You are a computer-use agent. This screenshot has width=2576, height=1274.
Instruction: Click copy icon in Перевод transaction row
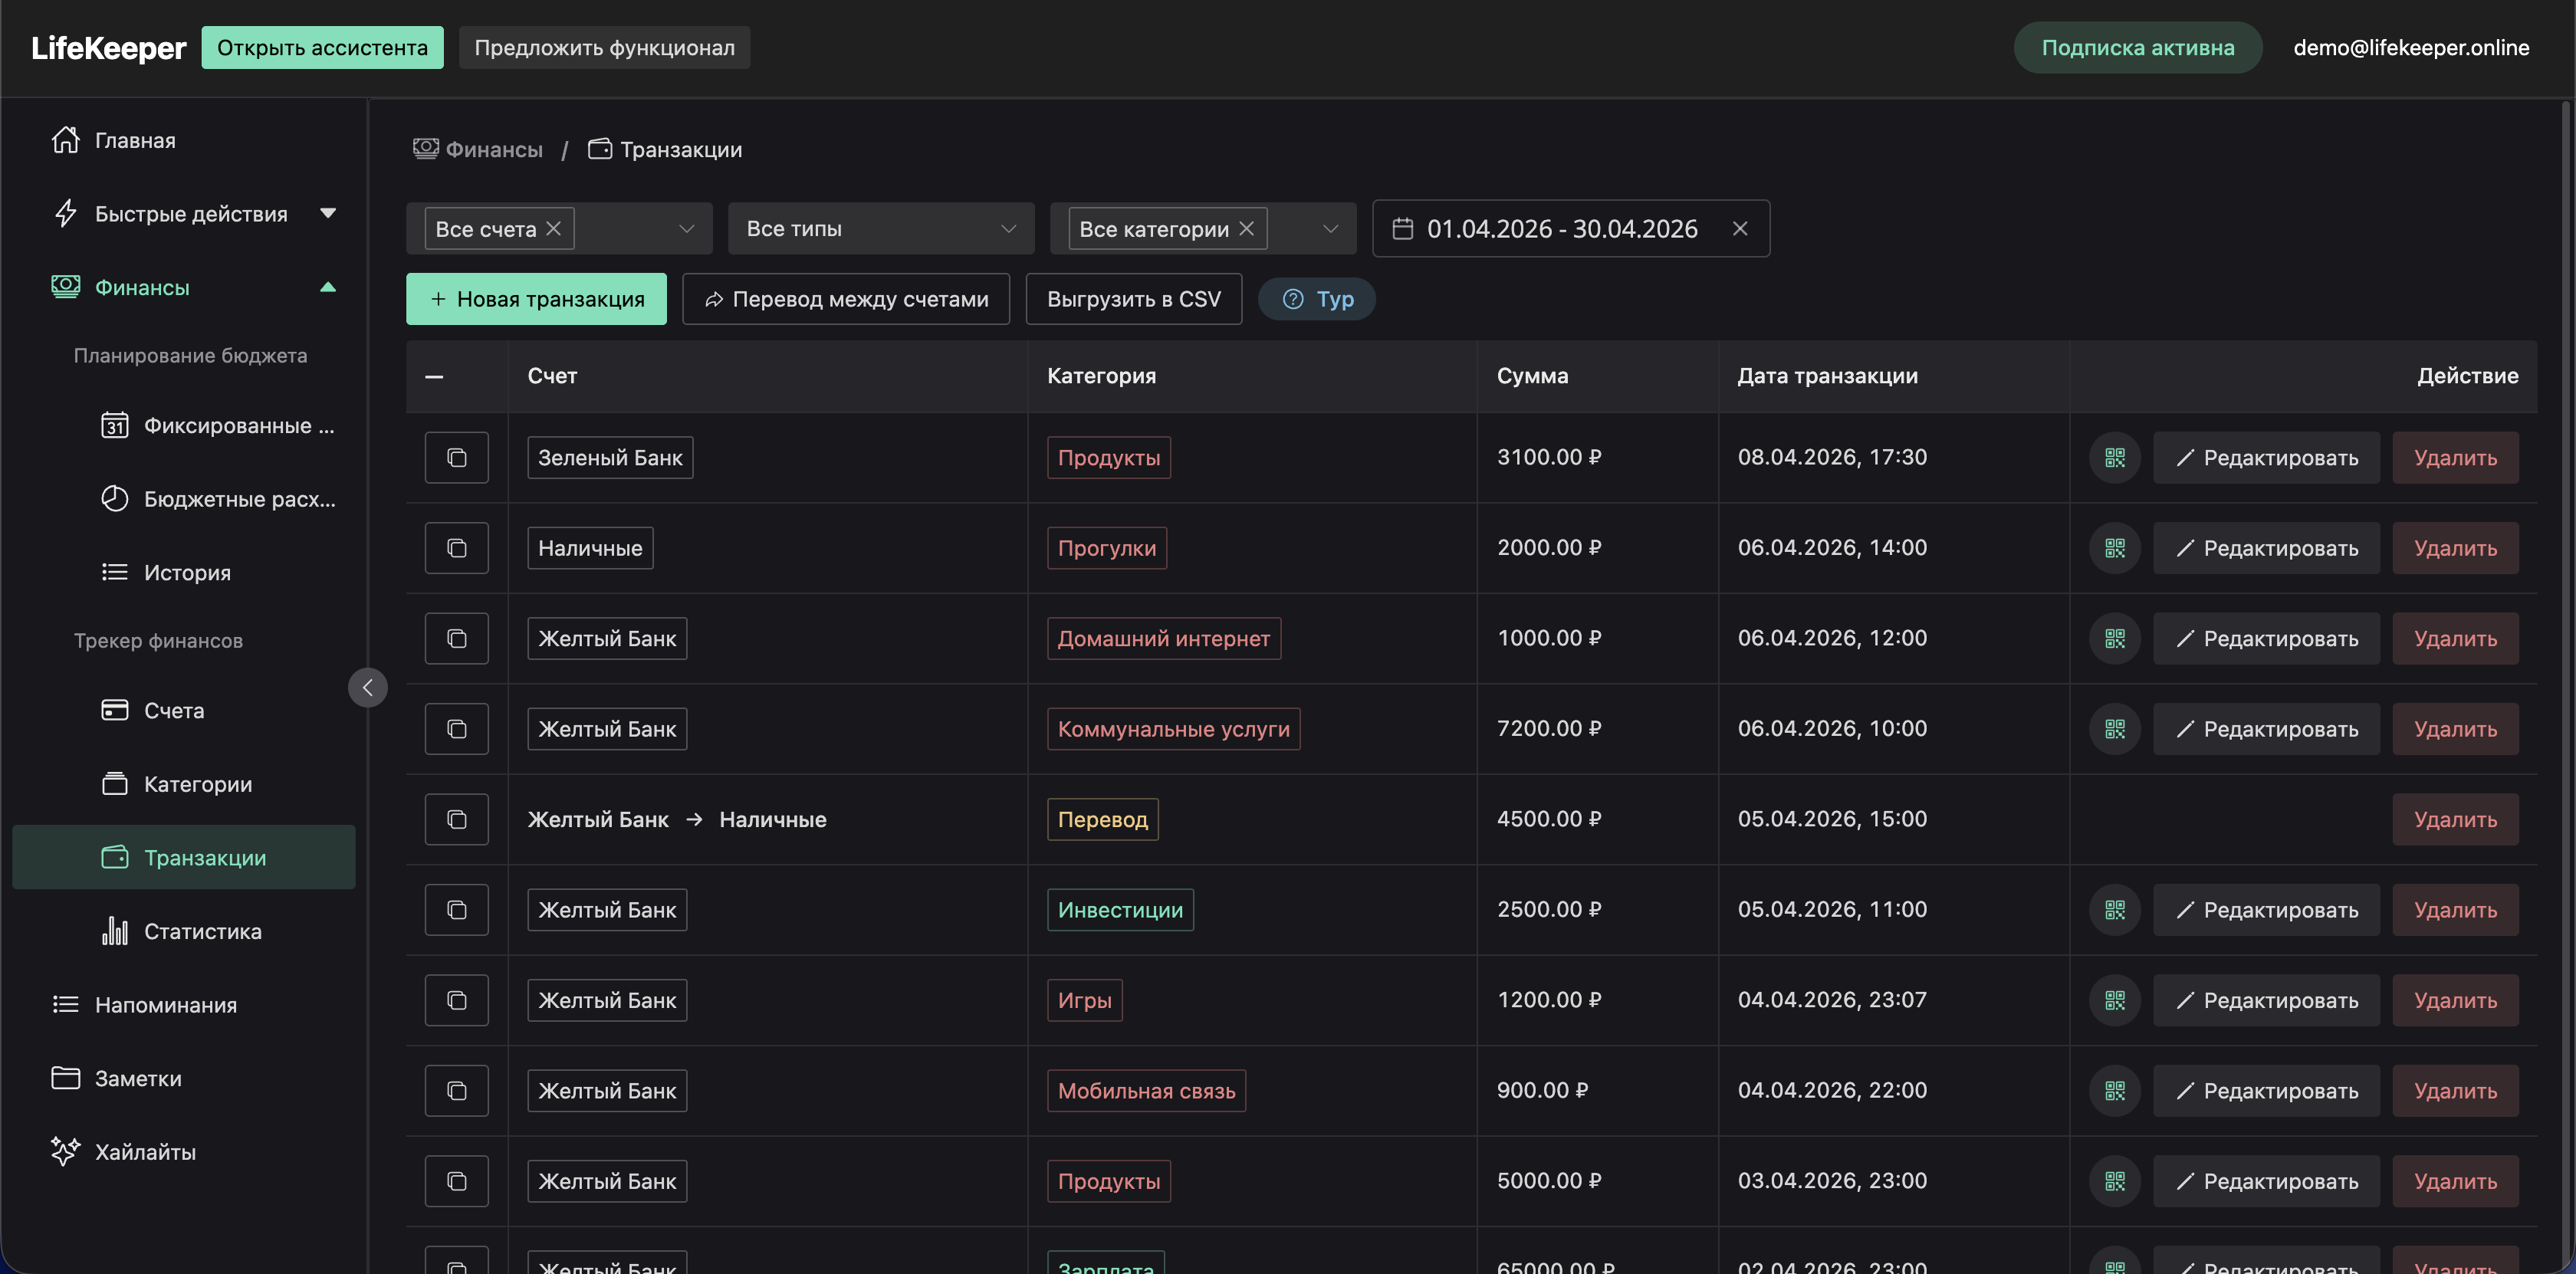pos(456,819)
